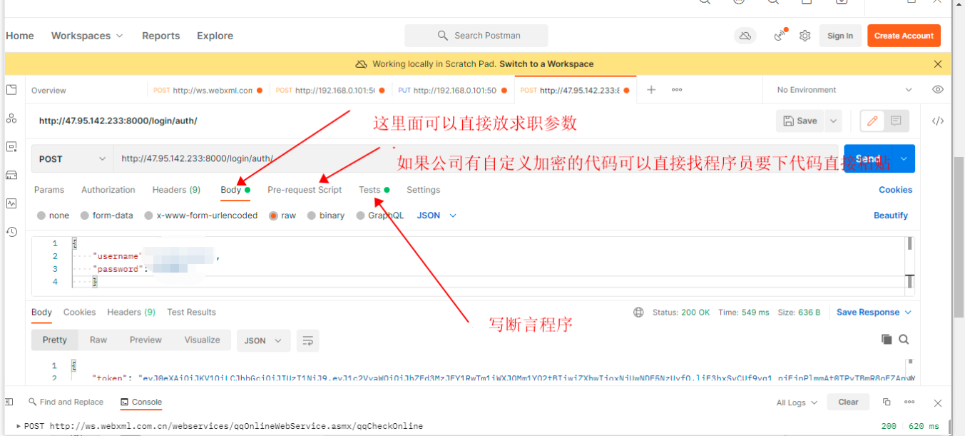Focus the Search Postman field

[x=476, y=36]
